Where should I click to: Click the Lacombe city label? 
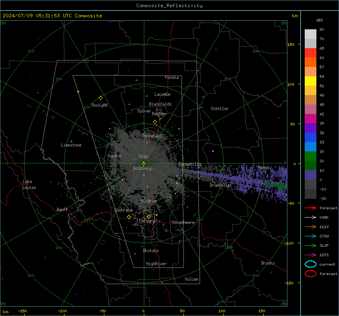(162, 94)
